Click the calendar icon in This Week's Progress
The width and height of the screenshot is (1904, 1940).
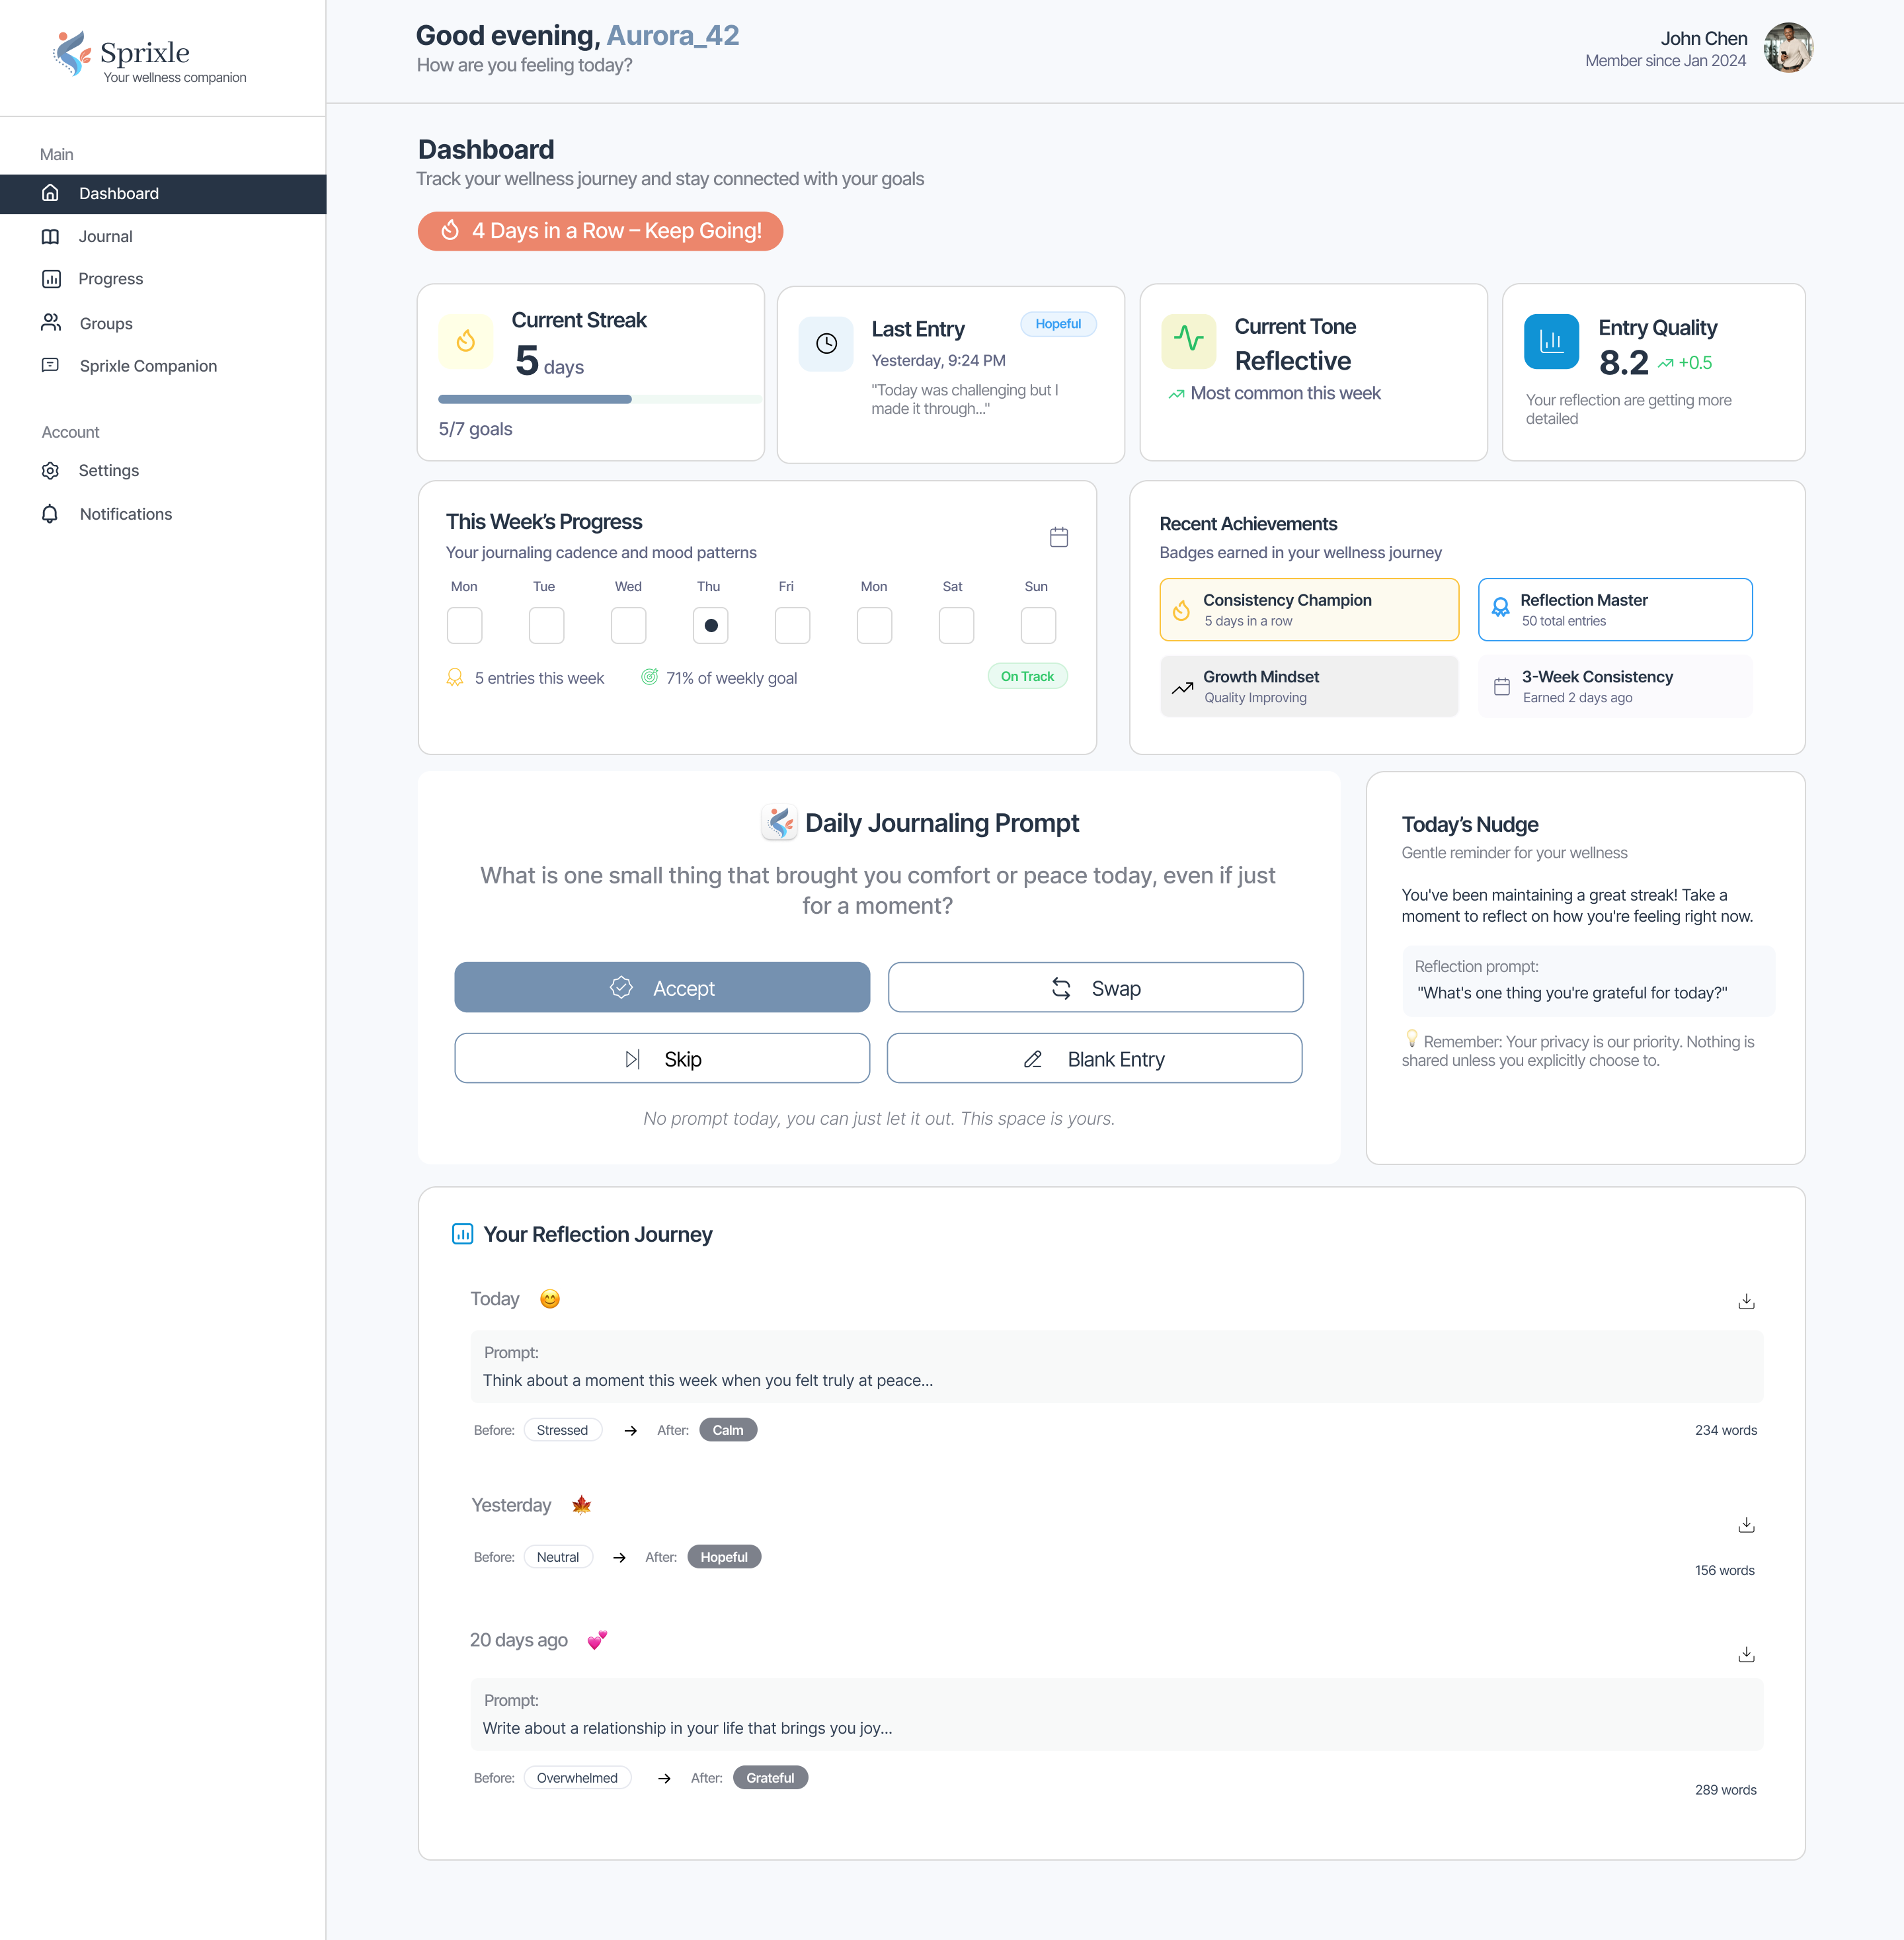(1058, 537)
